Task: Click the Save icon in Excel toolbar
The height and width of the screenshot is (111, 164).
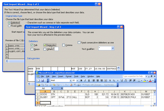Action: point(42,80)
